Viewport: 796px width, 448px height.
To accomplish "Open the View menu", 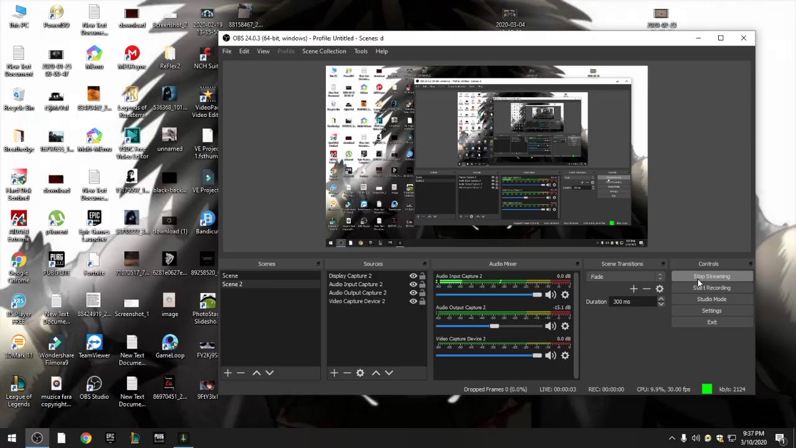I will coord(263,52).
